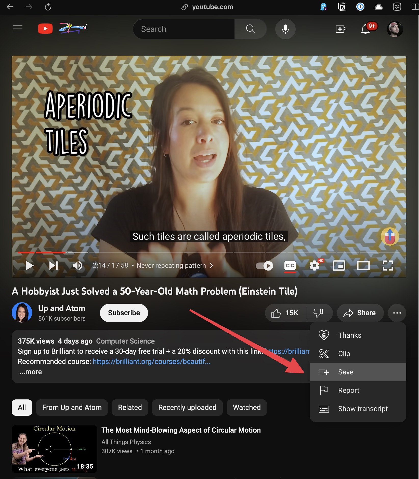
Task: Open the hamburger guide menu
Action: tap(18, 29)
